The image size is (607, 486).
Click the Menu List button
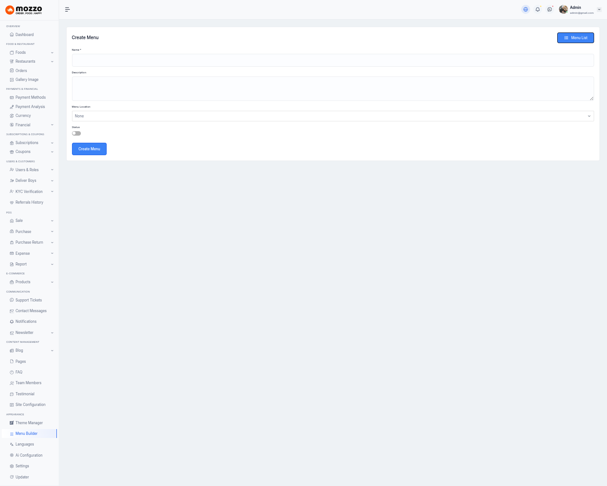(575, 38)
